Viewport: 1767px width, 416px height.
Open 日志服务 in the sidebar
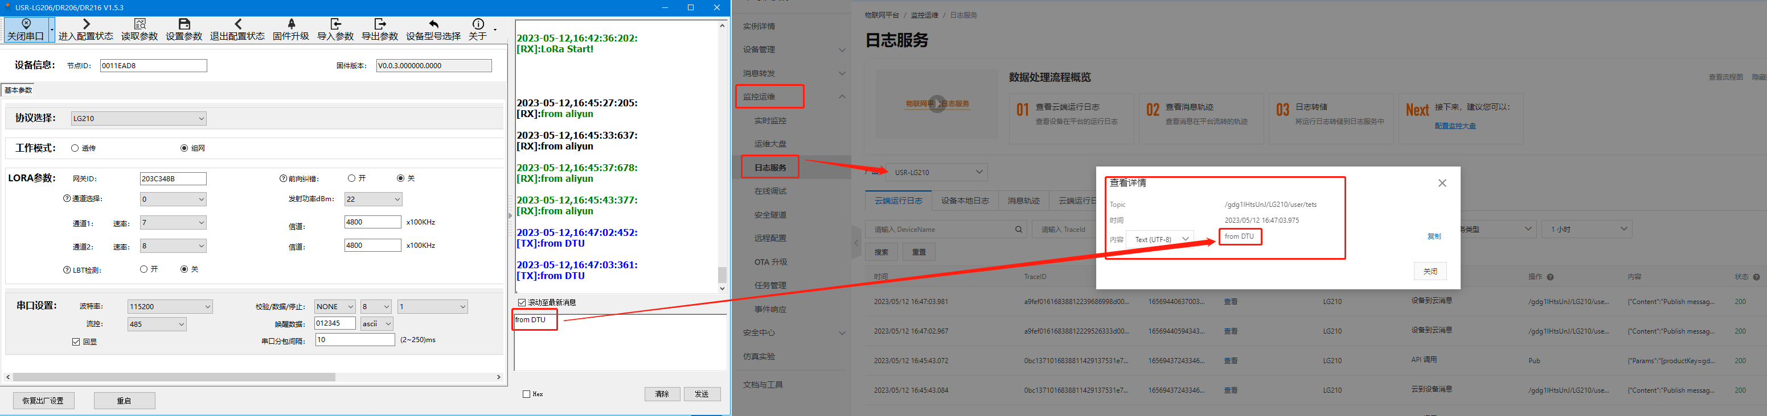point(770,168)
